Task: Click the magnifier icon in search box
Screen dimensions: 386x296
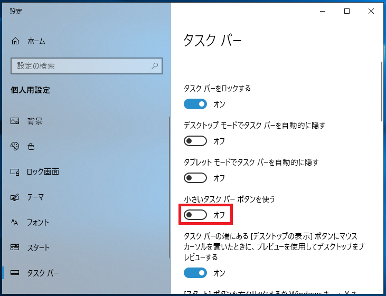Action: (x=155, y=66)
